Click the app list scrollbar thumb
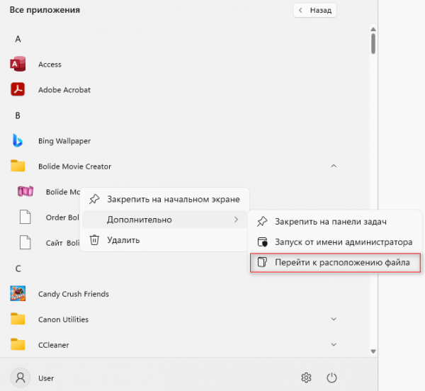Viewport: 425px width, 391px height. pos(373,44)
